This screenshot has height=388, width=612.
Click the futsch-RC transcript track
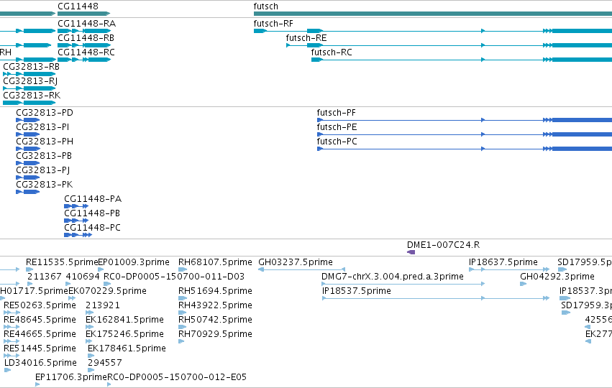[x=462, y=60]
